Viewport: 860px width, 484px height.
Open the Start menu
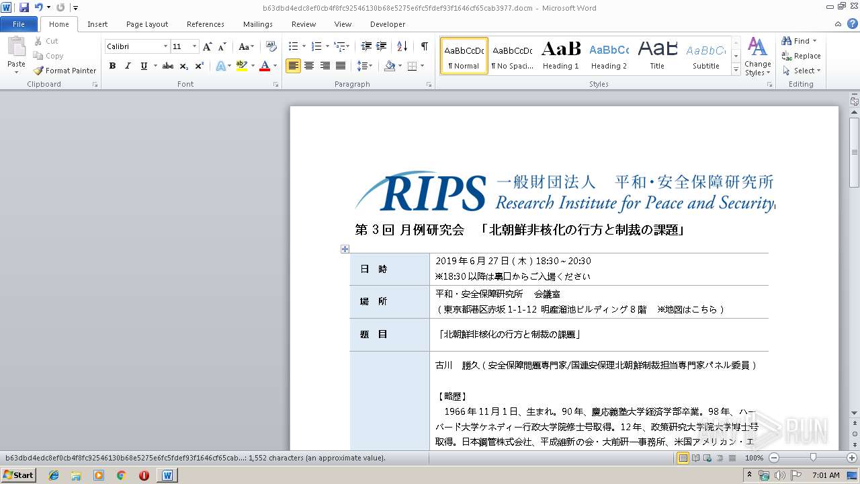tap(18, 475)
